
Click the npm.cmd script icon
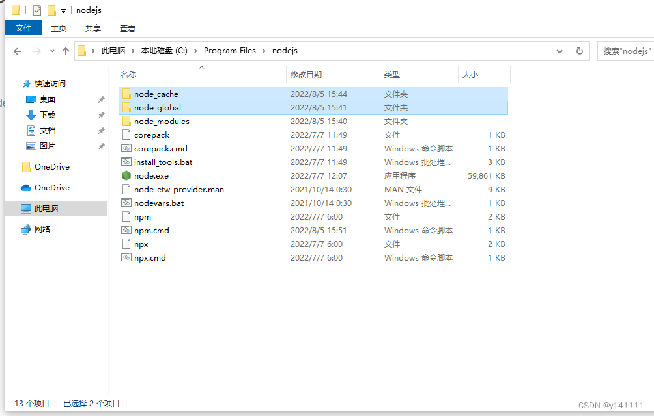point(126,230)
